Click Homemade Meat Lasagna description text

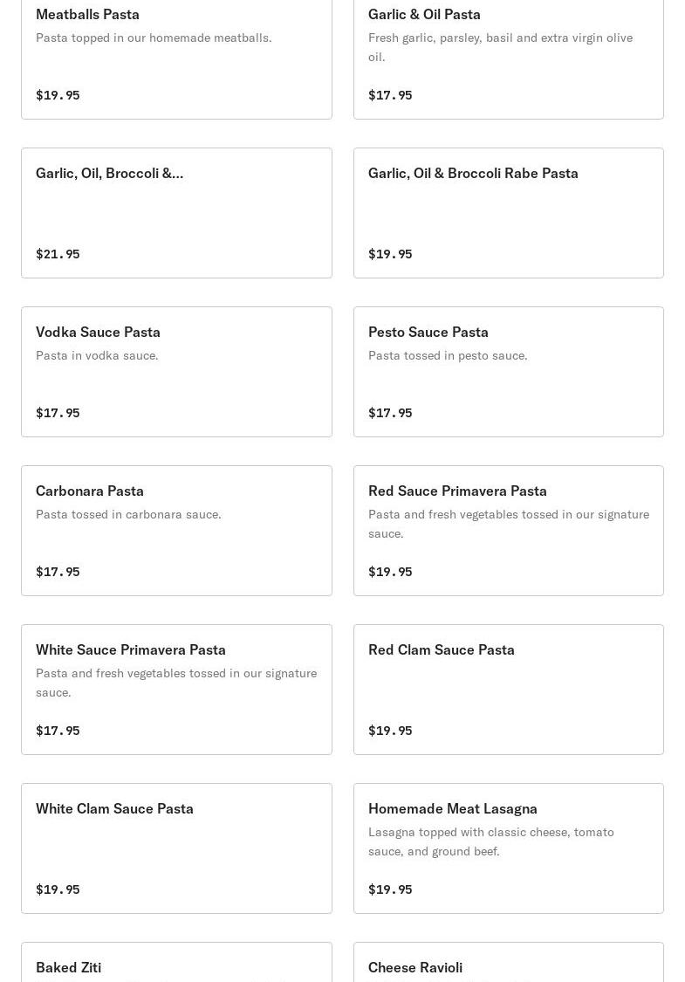(x=490, y=841)
